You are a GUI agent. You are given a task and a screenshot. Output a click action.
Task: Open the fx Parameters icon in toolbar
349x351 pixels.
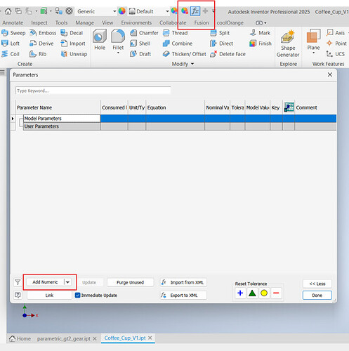(x=195, y=11)
